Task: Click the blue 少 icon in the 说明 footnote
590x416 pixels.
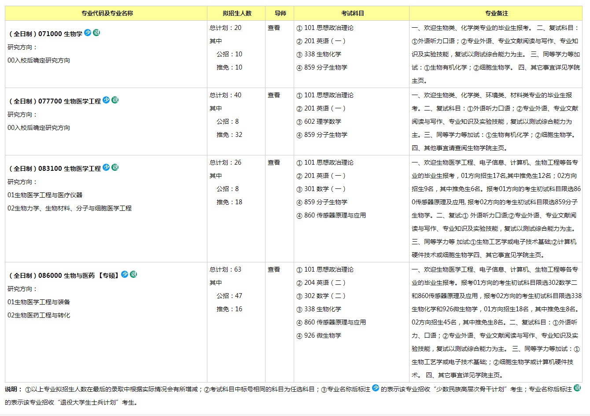Action: [x=376, y=388]
